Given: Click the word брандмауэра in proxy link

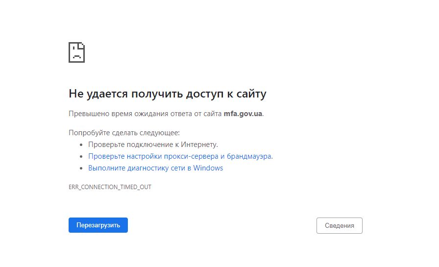Looking at the screenshot, I should [249, 156].
